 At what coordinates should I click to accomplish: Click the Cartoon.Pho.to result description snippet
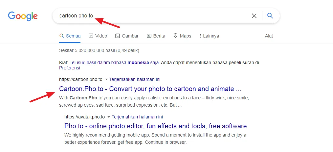point(154,102)
